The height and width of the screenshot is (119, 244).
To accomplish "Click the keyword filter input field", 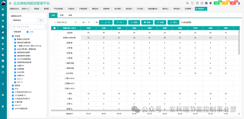I will coord(28,26).
